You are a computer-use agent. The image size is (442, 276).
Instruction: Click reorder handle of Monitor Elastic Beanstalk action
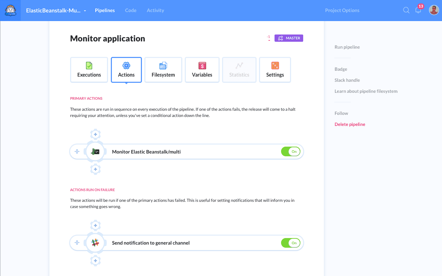pyautogui.click(x=77, y=151)
